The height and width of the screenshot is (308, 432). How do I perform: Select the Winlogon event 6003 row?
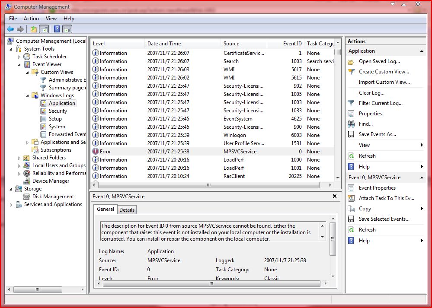[212, 135]
